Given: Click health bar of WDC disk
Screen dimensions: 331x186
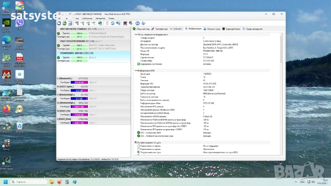Looking at the screenshot, I should (79, 33).
